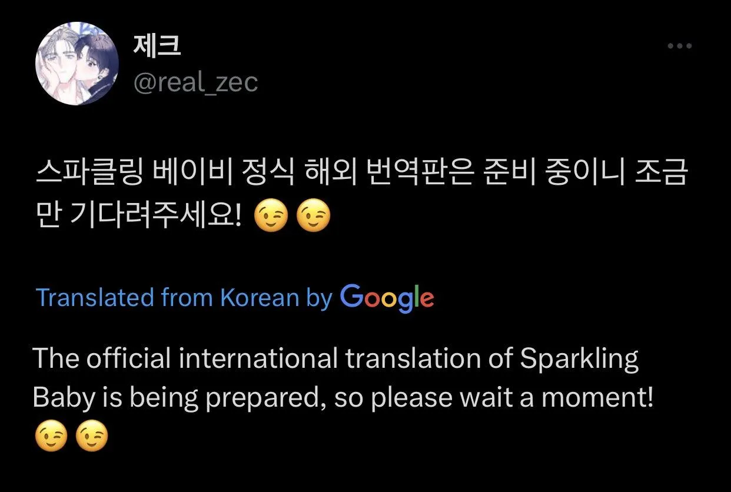
Task: Click second winking emoji below the translation
Action: (93, 437)
